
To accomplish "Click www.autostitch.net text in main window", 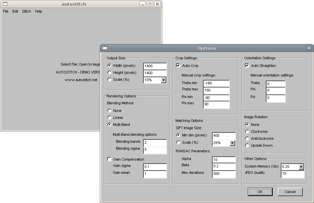I will click(81, 80).
